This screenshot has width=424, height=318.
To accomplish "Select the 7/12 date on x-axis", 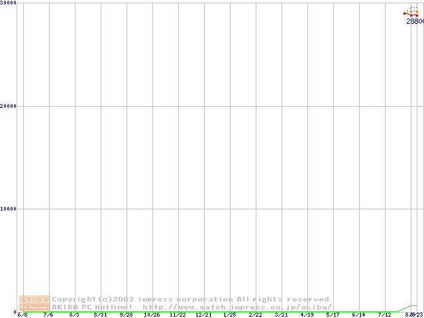I will (384, 315).
